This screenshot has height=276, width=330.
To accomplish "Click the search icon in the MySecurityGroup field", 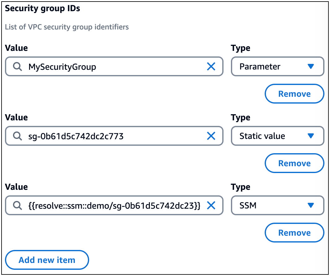I will click(x=17, y=66).
